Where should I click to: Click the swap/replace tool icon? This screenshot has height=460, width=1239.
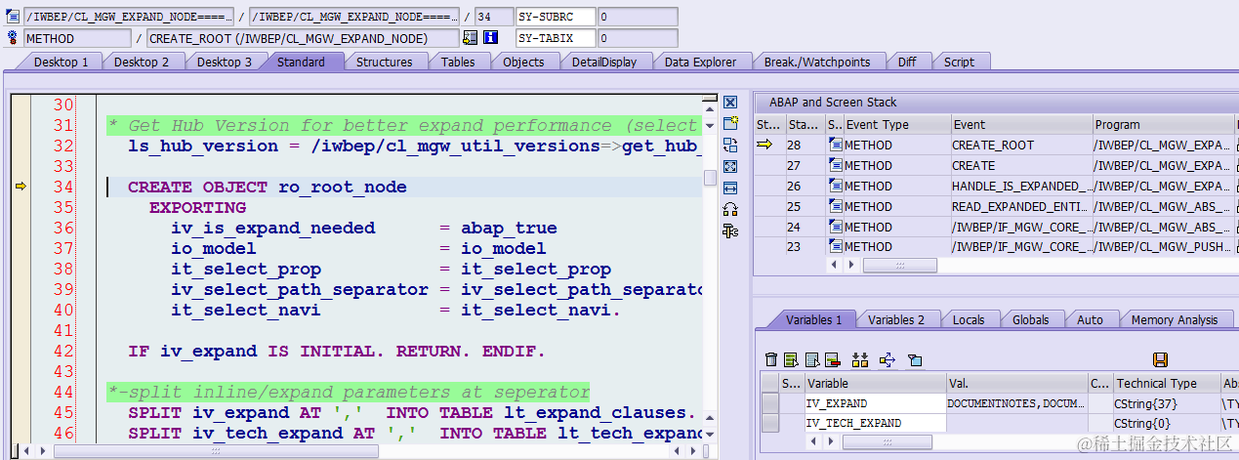730,145
